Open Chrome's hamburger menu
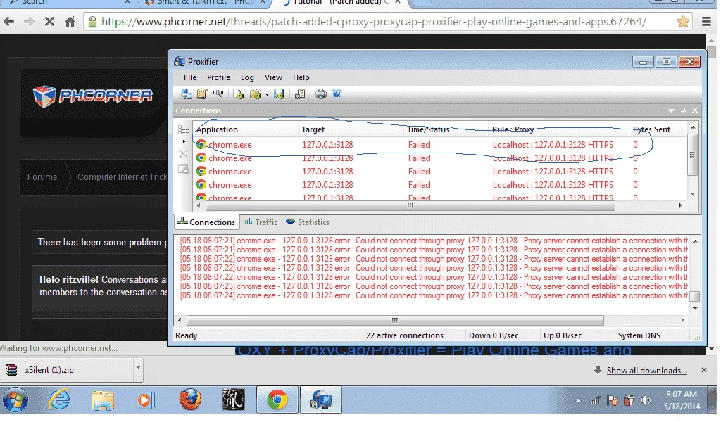 [707, 22]
